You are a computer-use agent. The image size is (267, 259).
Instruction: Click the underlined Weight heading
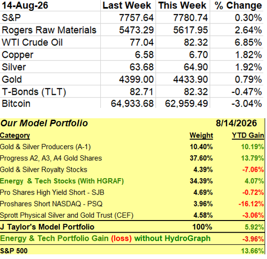tap(201, 136)
